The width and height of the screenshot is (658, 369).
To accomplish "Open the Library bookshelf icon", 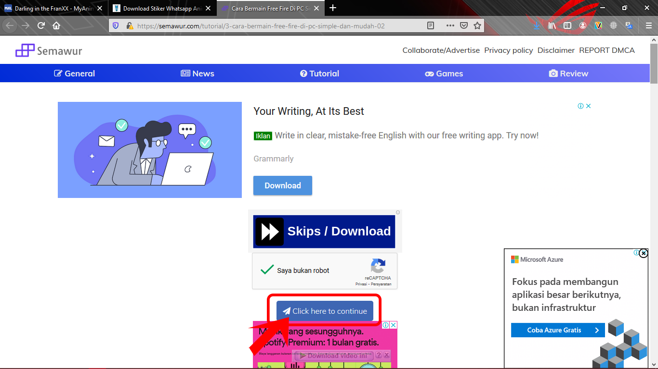I will (552, 25).
